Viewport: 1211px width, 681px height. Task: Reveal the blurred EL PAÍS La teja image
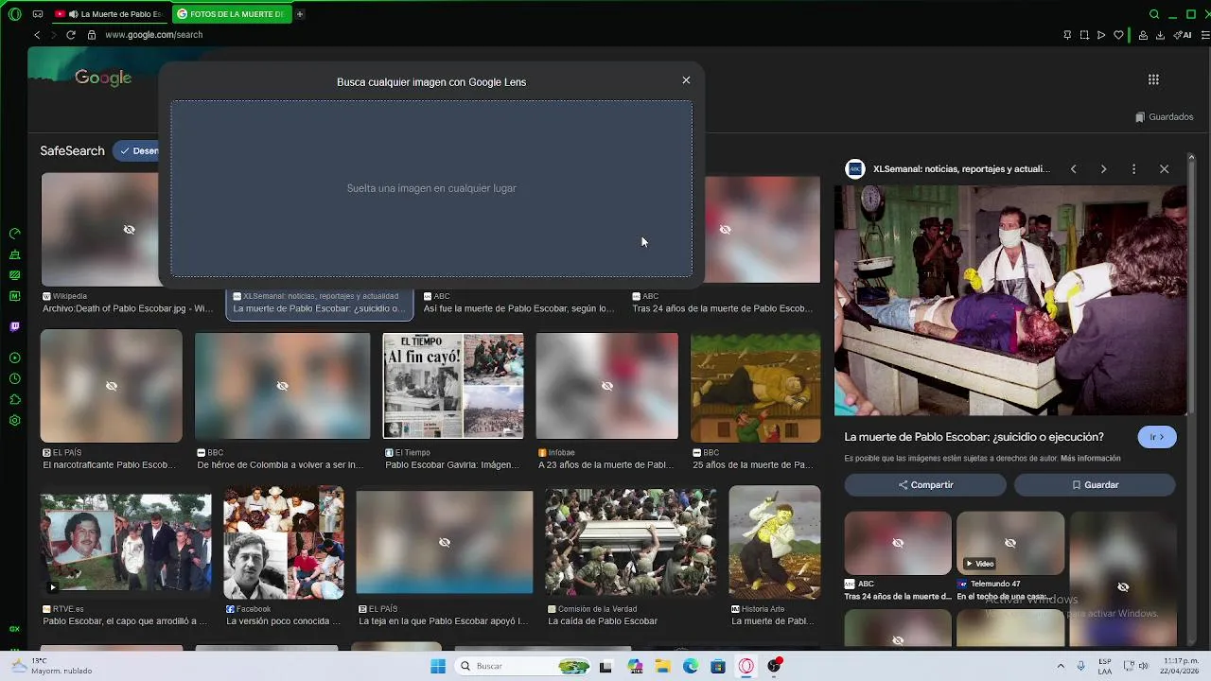pyautogui.click(x=445, y=542)
